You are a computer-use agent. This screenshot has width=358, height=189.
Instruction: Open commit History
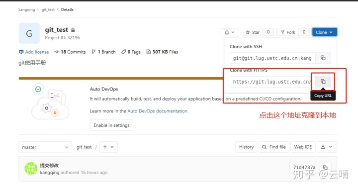click(246, 147)
